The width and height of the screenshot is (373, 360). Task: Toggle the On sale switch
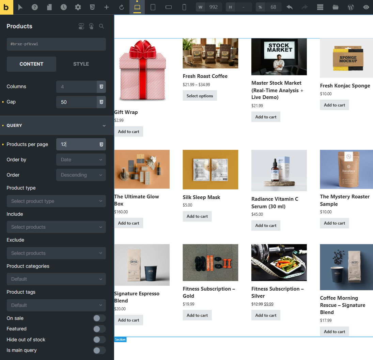pyautogui.click(x=99, y=318)
